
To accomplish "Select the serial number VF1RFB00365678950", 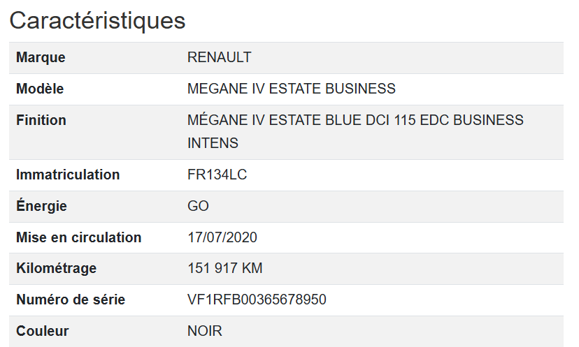I will (x=257, y=300).
